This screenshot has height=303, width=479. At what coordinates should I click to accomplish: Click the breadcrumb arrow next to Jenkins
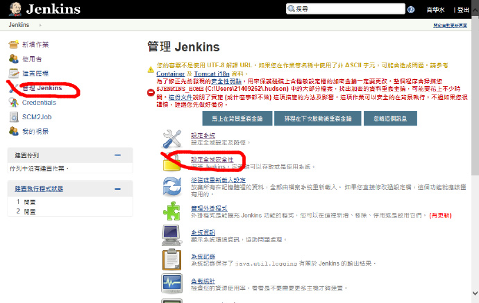point(40,25)
